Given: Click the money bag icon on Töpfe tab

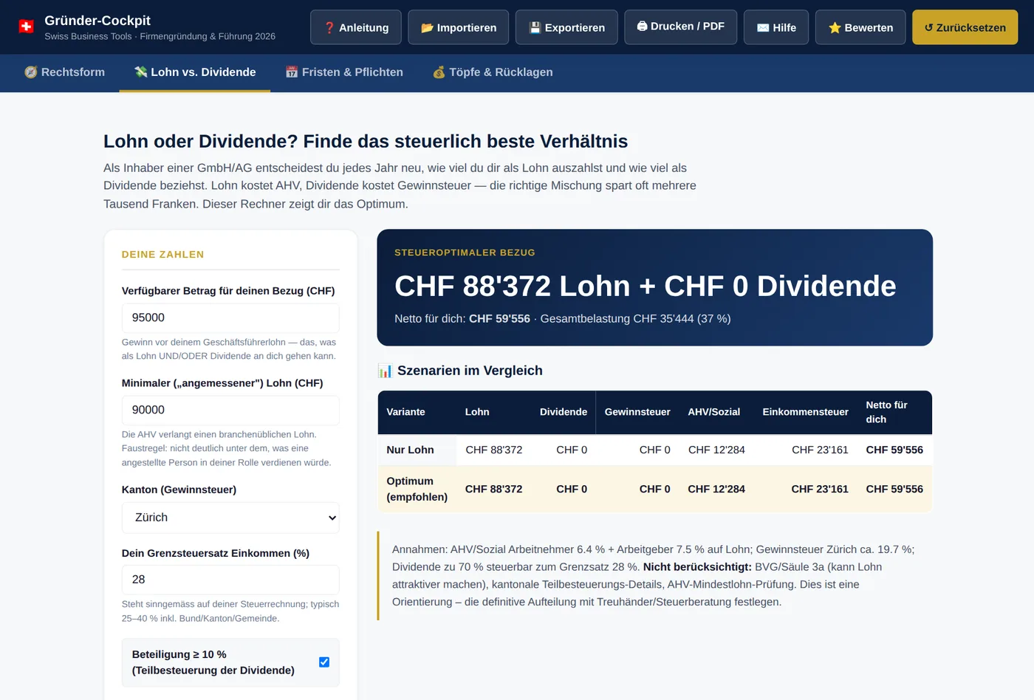Looking at the screenshot, I should 439,72.
